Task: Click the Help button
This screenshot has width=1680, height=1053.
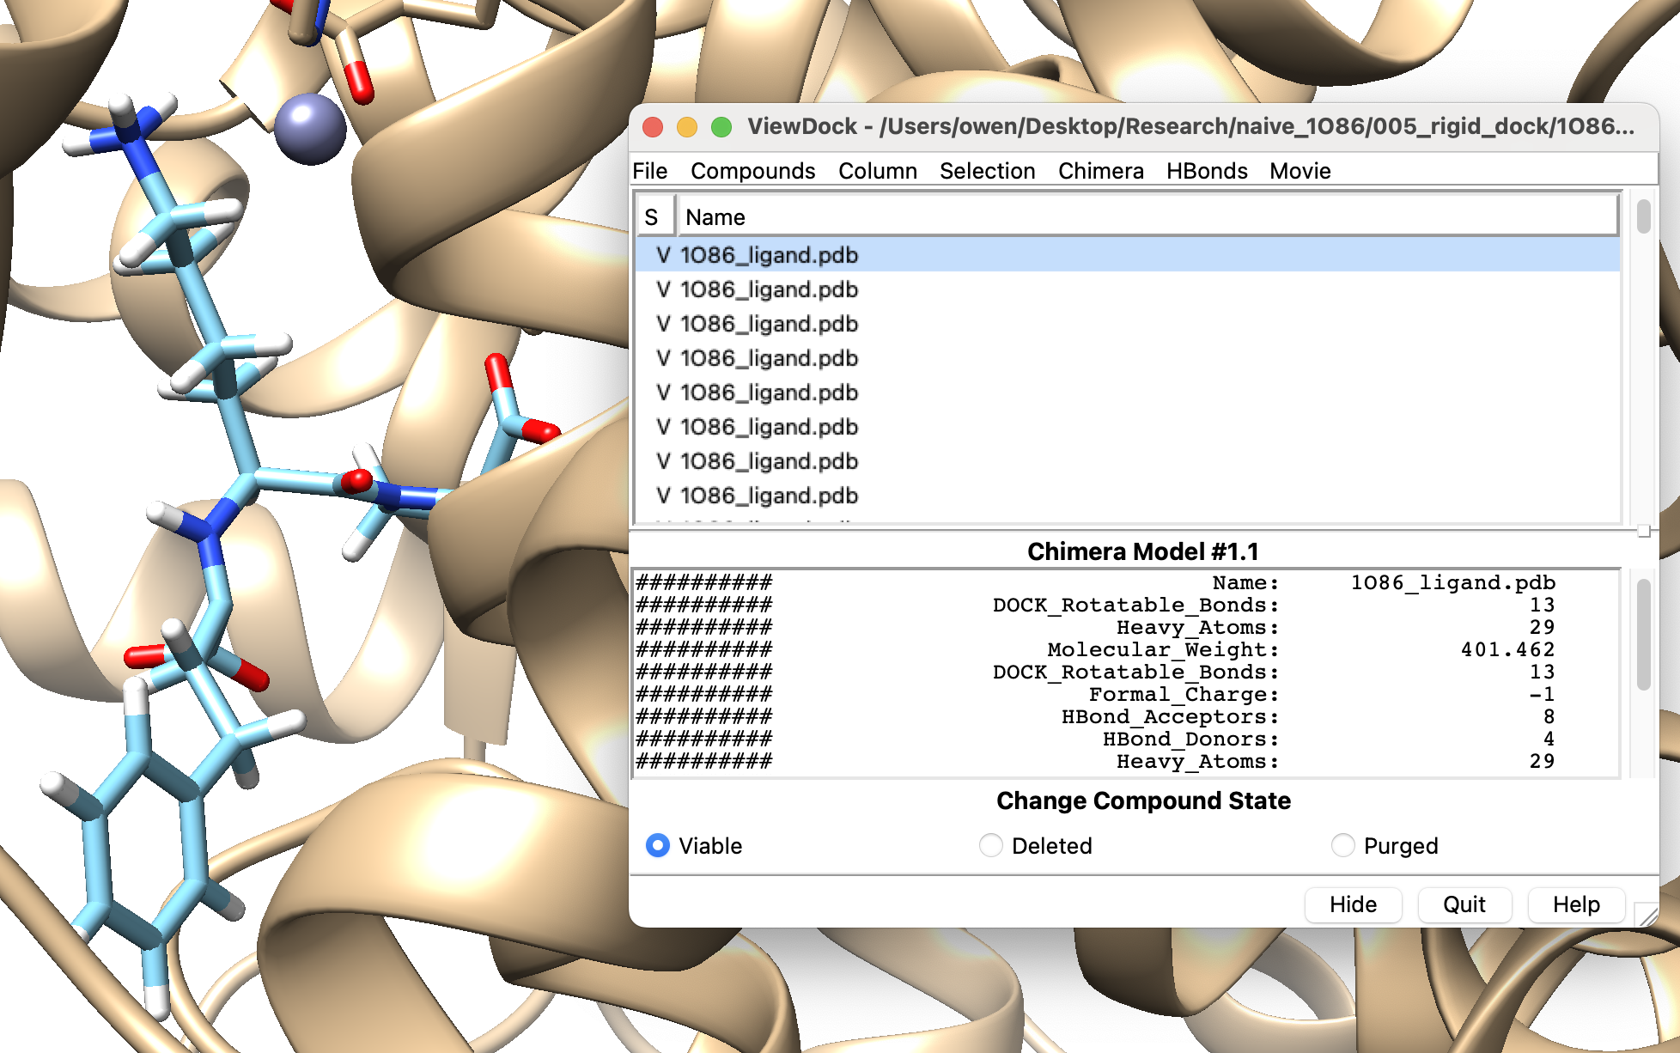Action: tap(1576, 904)
